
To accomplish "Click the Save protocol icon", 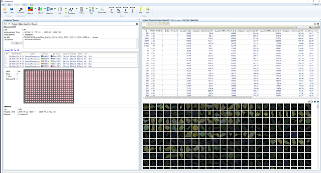I will point(12,10).
